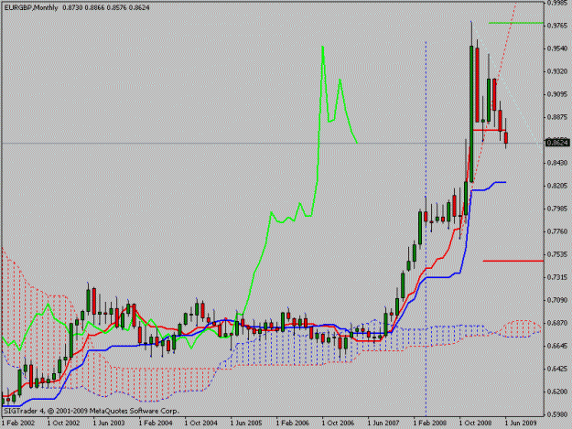Click the 0.7090 price axis label
Image resolution: width=572 pixels, height=429 pixels.
[557, 300]
